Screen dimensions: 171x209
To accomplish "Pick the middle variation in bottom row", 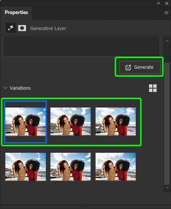I will tap(71, 167).
